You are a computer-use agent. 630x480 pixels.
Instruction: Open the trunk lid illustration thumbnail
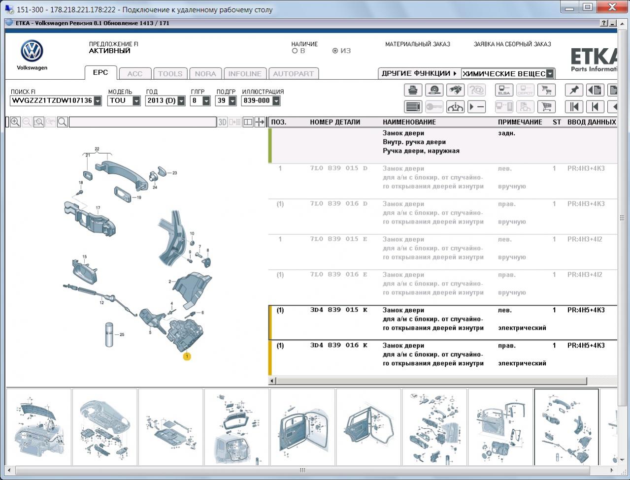[x=38, y=427]
